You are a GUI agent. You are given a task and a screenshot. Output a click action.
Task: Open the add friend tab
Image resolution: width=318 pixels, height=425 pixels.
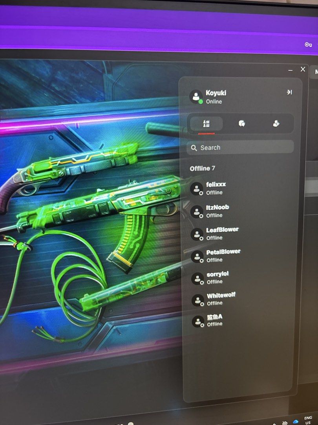click(x=276, y=124)
